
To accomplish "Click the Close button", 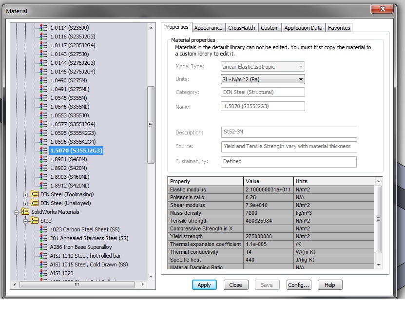I will point(236,285).
